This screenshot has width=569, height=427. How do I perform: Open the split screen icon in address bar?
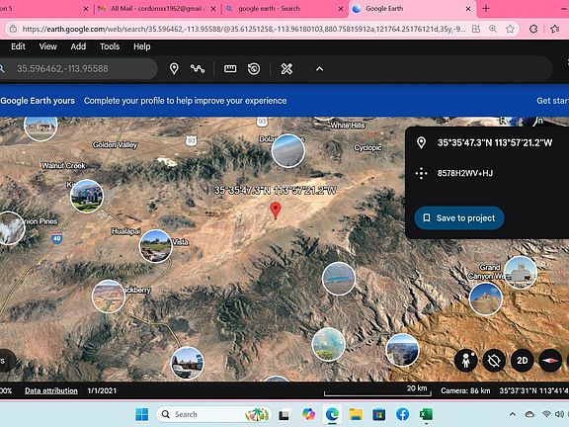tap(476, 29)
